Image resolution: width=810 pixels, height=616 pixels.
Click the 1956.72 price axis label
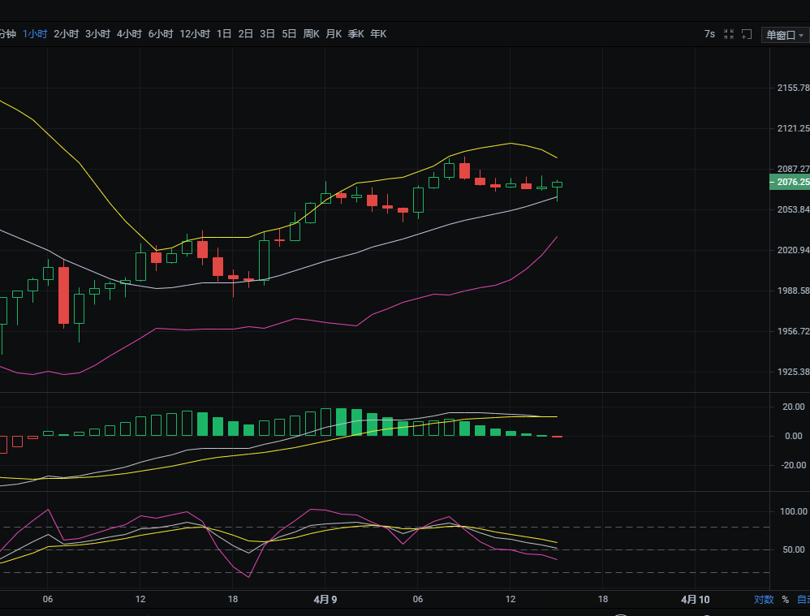tap(793, 331)
